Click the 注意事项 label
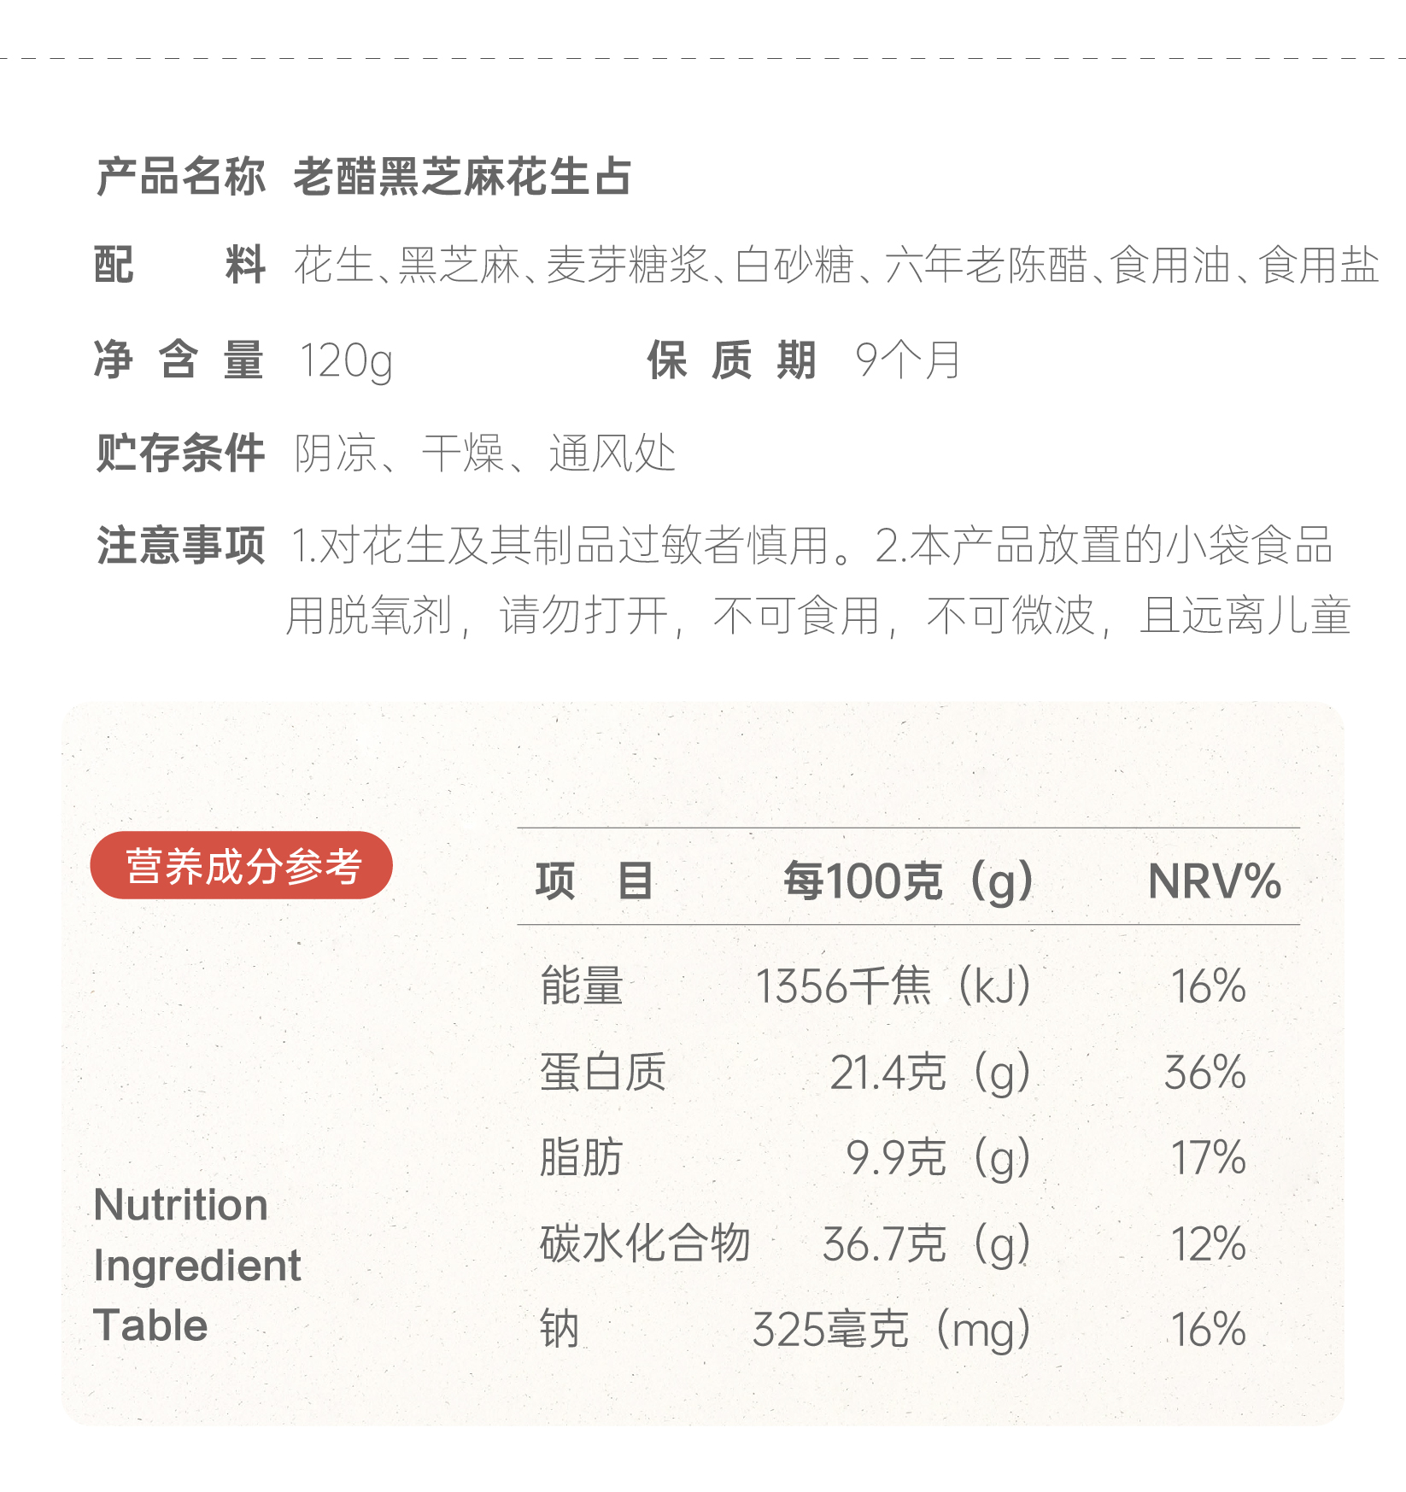 pos(180,545)
